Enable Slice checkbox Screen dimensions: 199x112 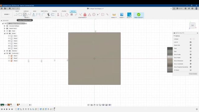click(x=191, y=51)
